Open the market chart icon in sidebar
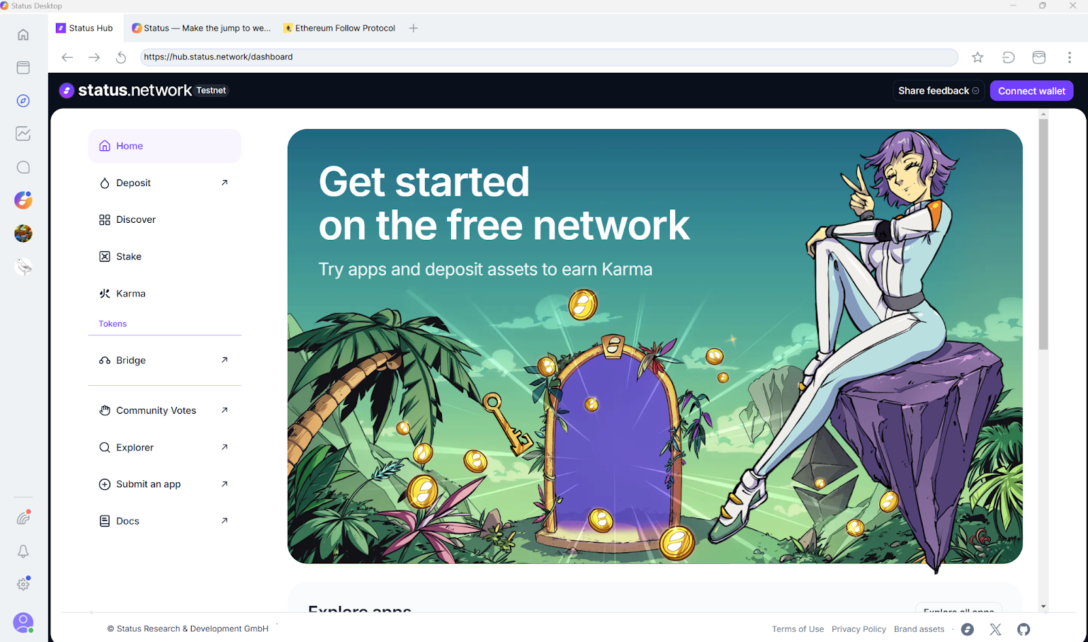The width and height of the screenshot is (1088, 642). click(x=23, y=134)
